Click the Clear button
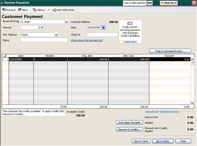Screen dimensions: 197x146 (183, 141)
